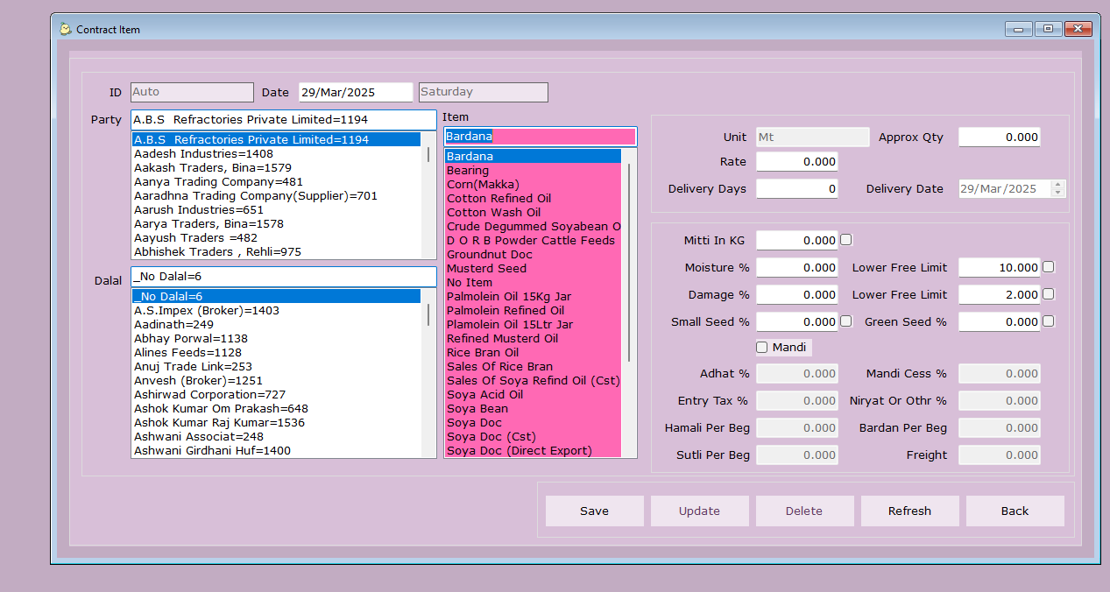
Task: Focus the Dalal search input field
Action: pyautogui.click(x=284, y=277)
